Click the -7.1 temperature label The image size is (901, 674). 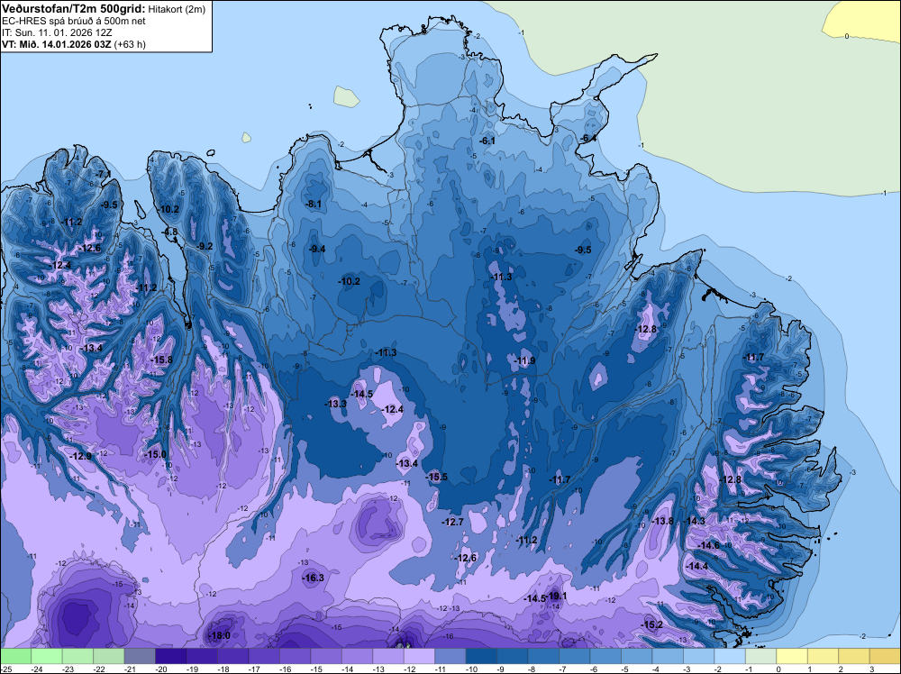pos(104,174)
